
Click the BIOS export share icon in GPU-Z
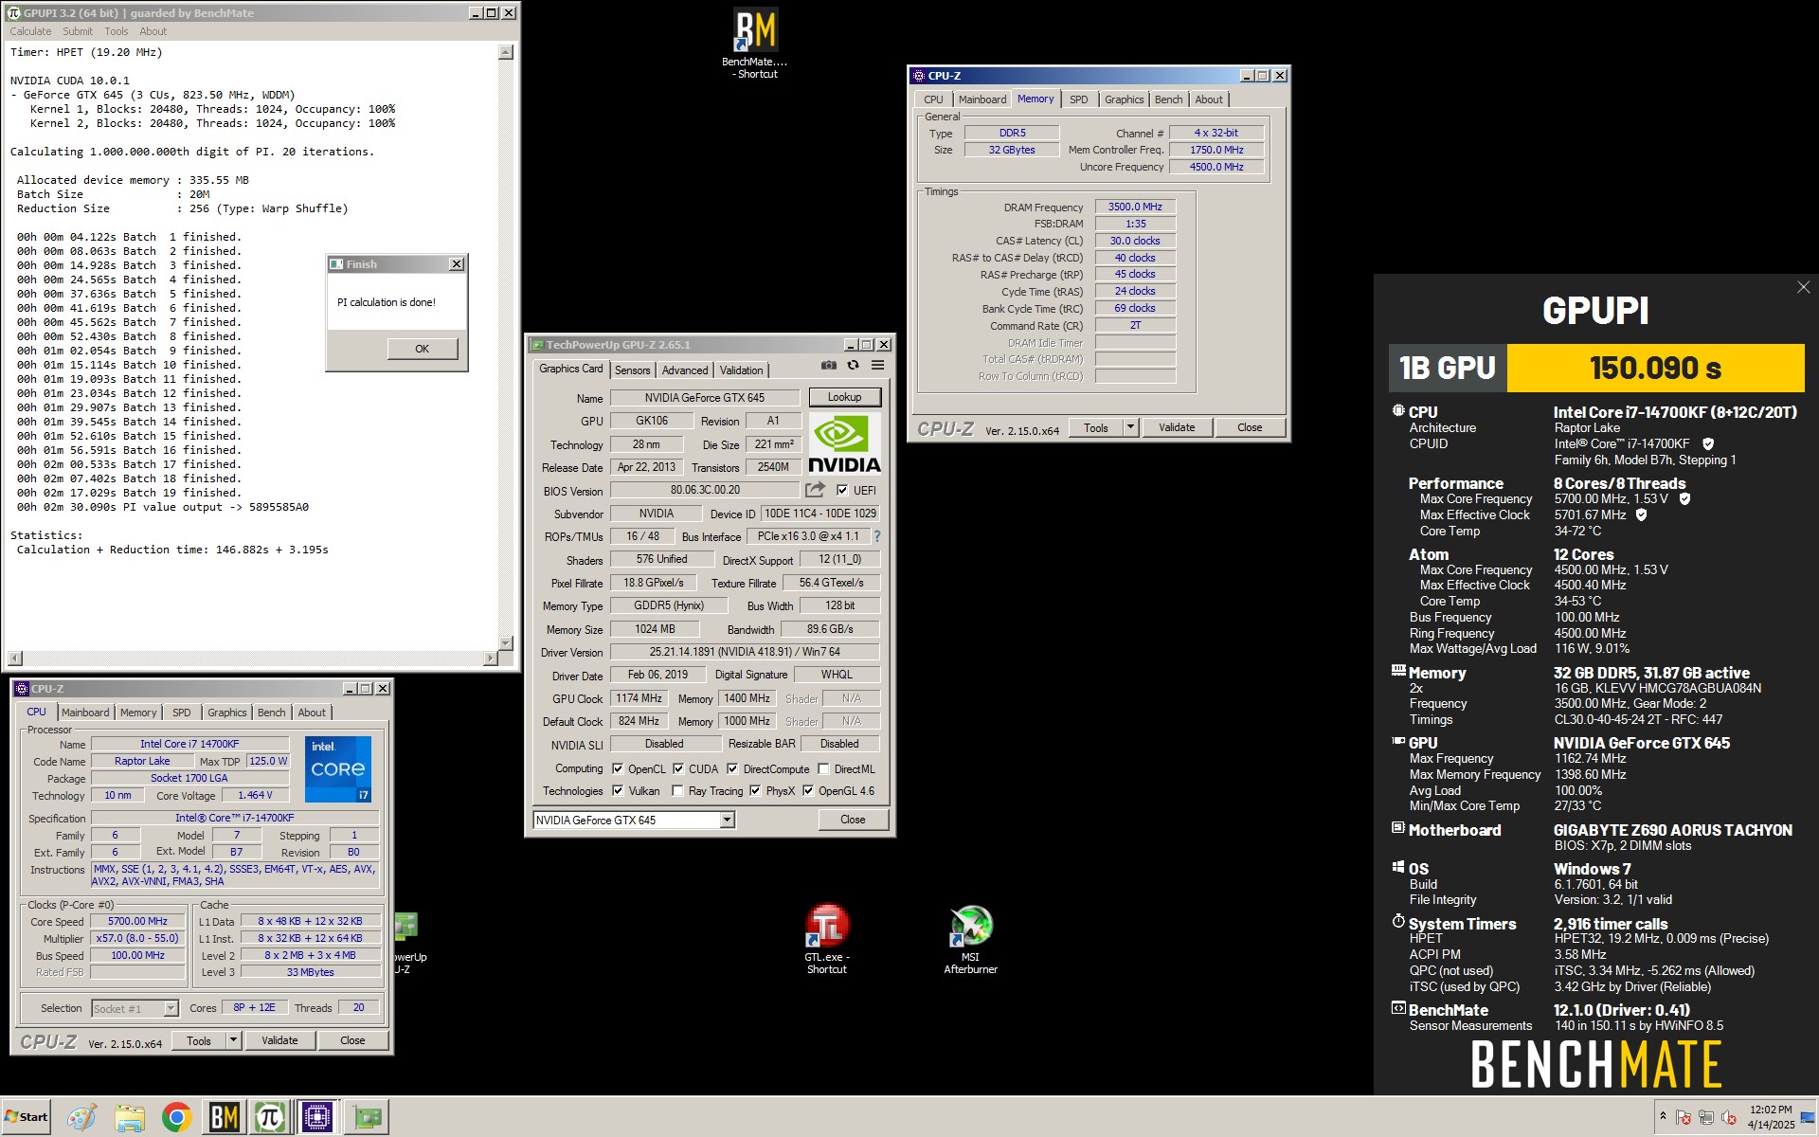pos(815,490)
